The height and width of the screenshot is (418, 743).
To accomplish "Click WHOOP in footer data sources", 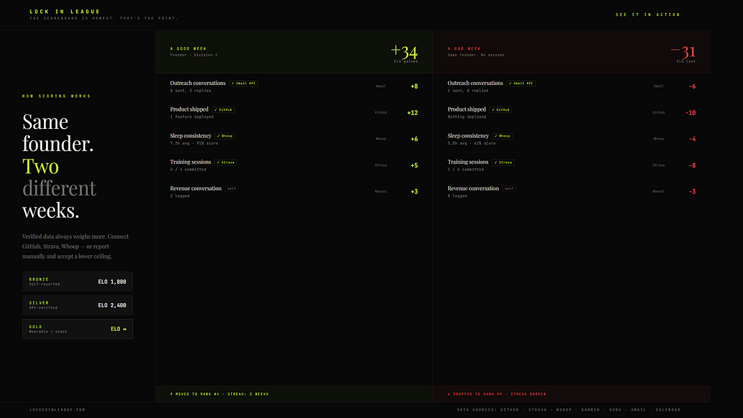I will click(564, 410).
